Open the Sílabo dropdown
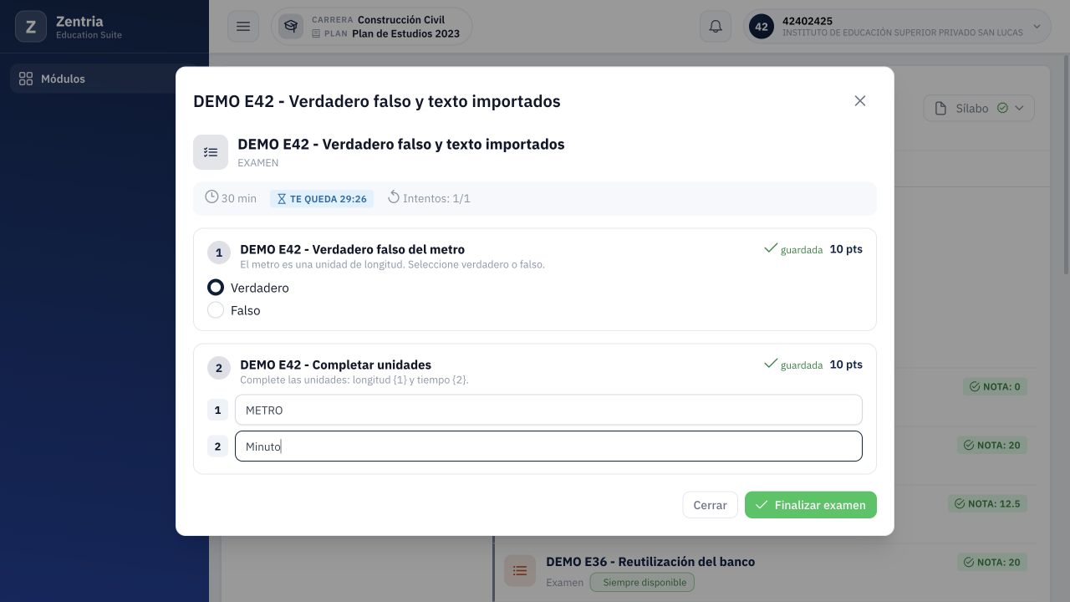The width and height of the screenshot is (1070, 602). 979,108
